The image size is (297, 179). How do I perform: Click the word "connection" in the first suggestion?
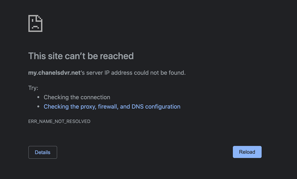[x=95, y=97]
